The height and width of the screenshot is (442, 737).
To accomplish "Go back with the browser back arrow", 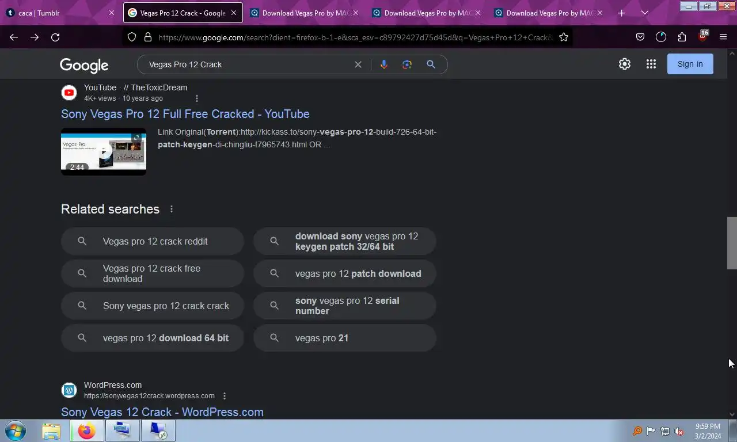I will [x=14, y=37].
